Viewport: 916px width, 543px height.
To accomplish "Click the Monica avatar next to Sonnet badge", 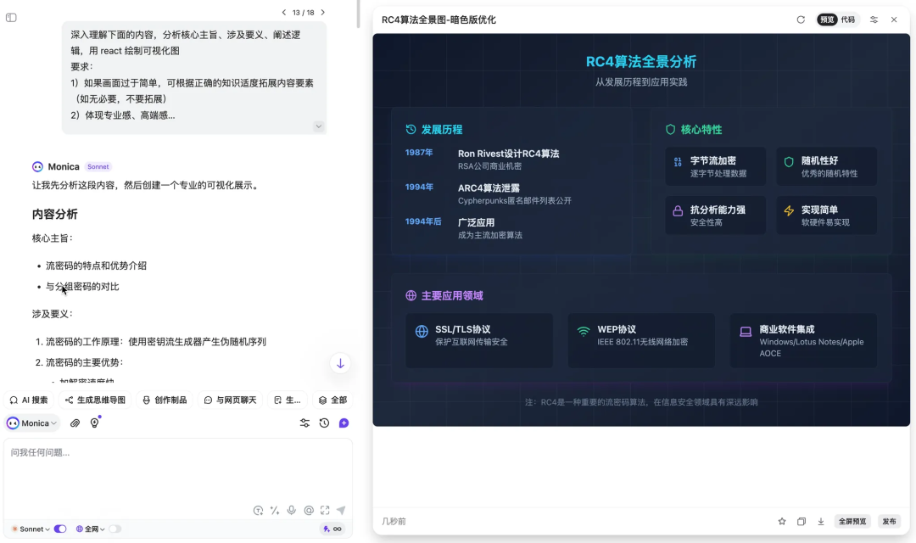I will coord(37,166).
